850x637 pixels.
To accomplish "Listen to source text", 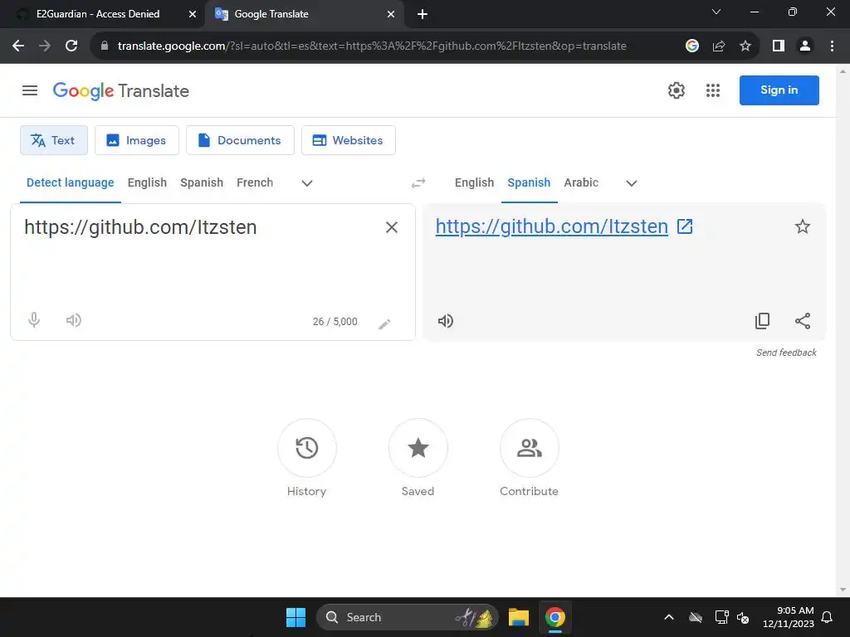I will click(74, 320).
